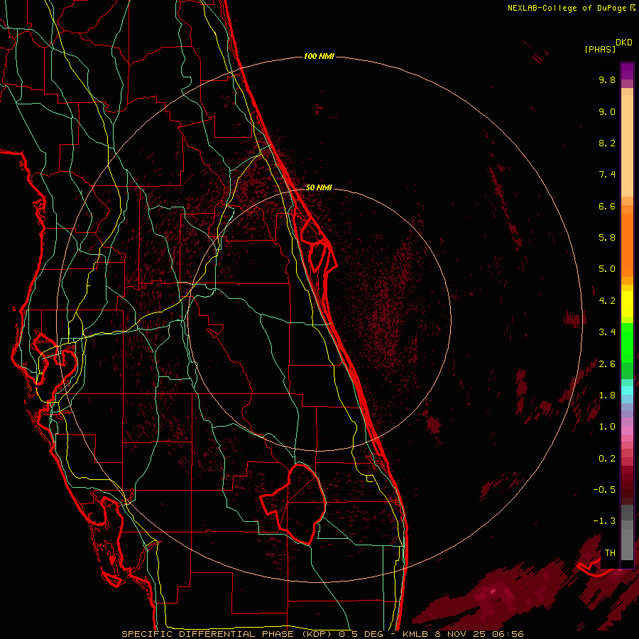639x639 pixels.
Task: Click the 7.4 value on the color scale
Action: 607,175
